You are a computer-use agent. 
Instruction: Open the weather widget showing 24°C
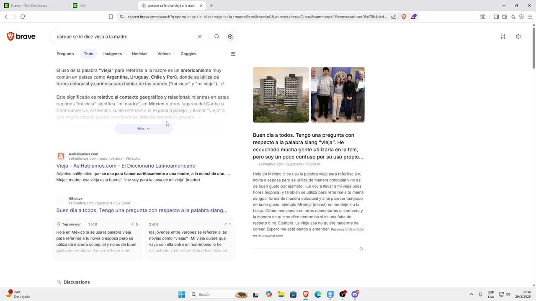(18, 294)
